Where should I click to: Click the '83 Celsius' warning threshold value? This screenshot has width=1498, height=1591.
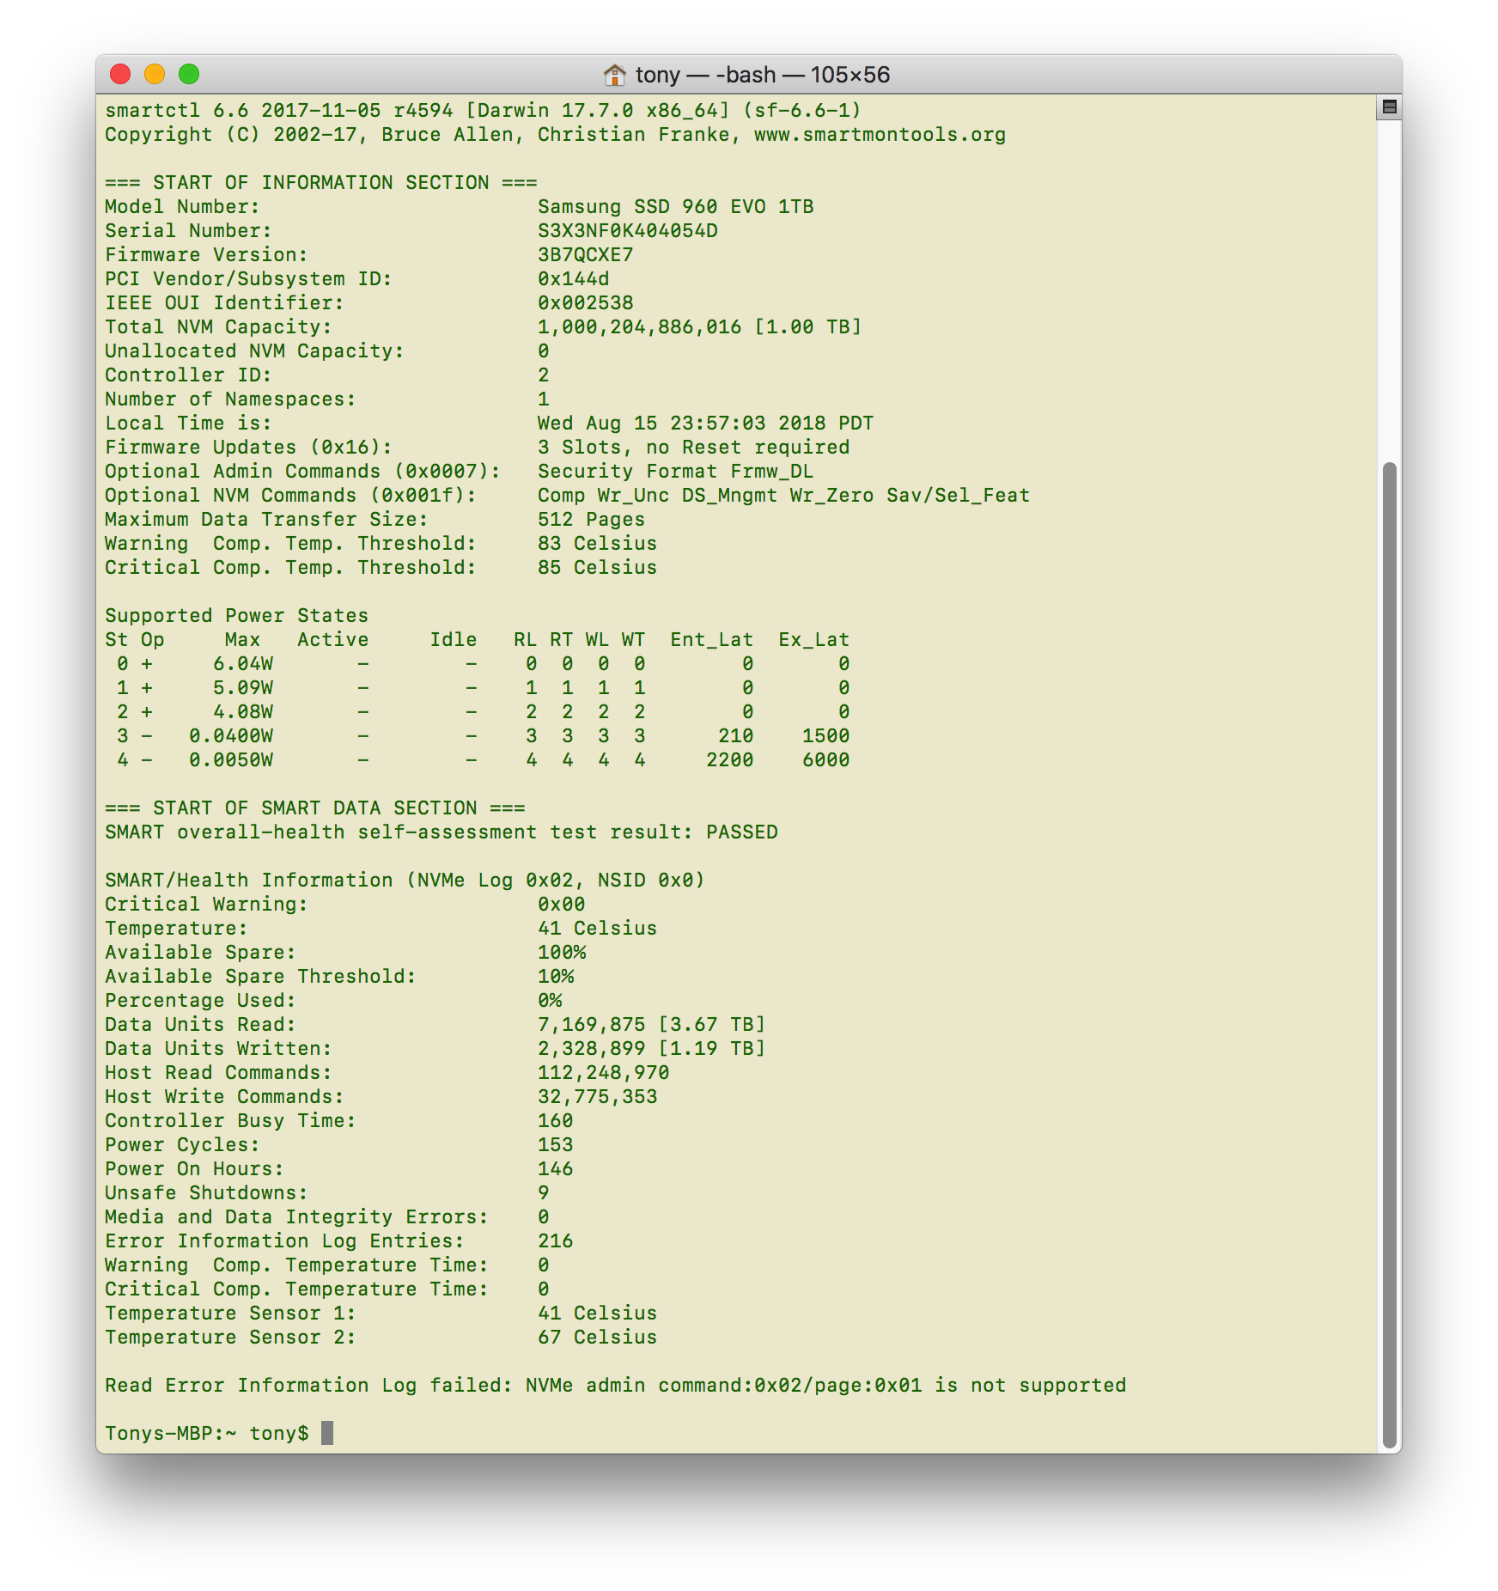(x=597, y=544)
